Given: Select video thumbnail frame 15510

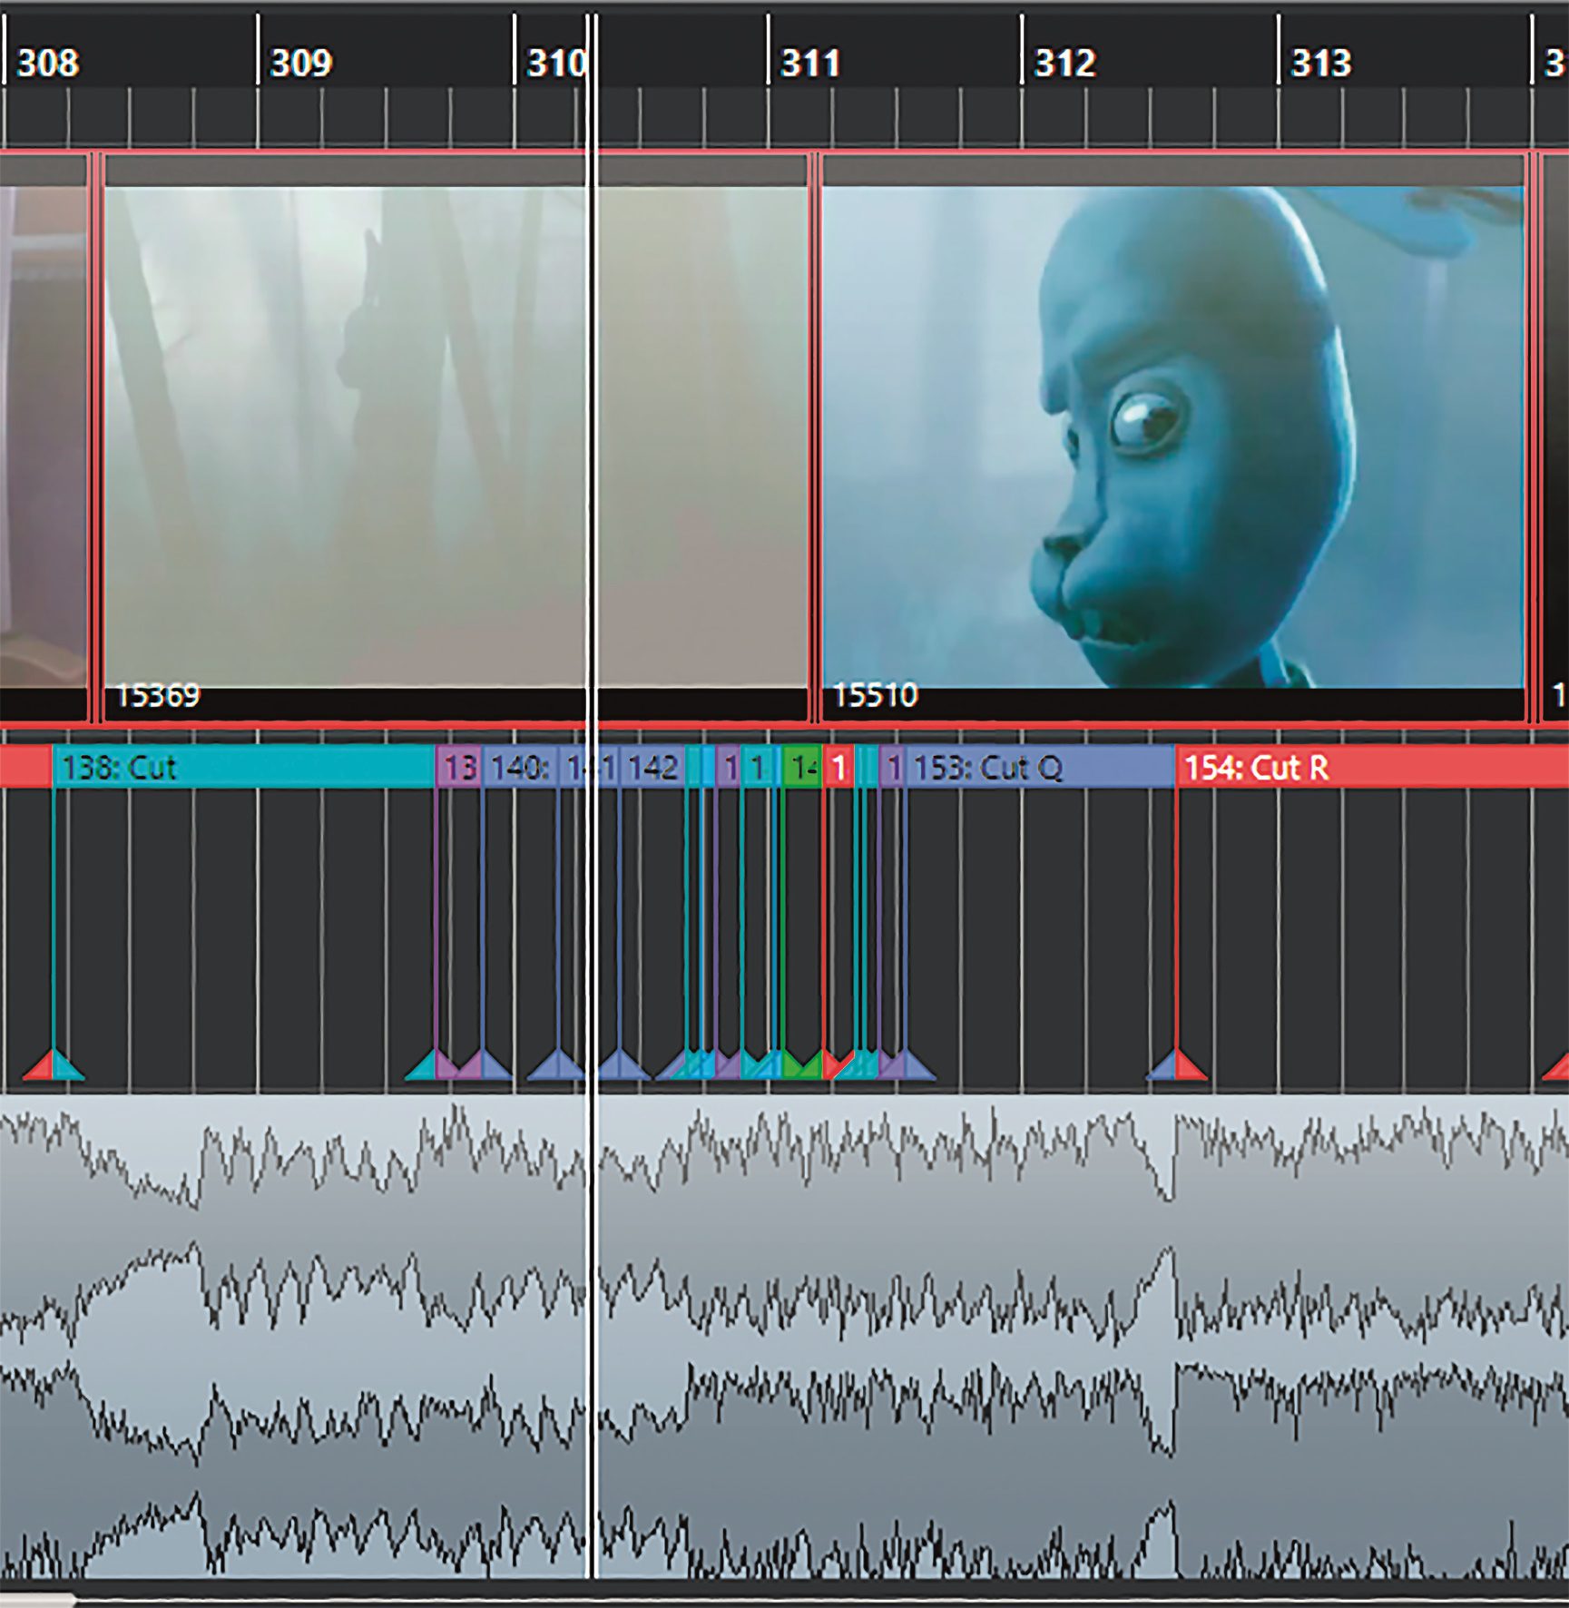Looking at the screenshot, I should point(1171,436).
